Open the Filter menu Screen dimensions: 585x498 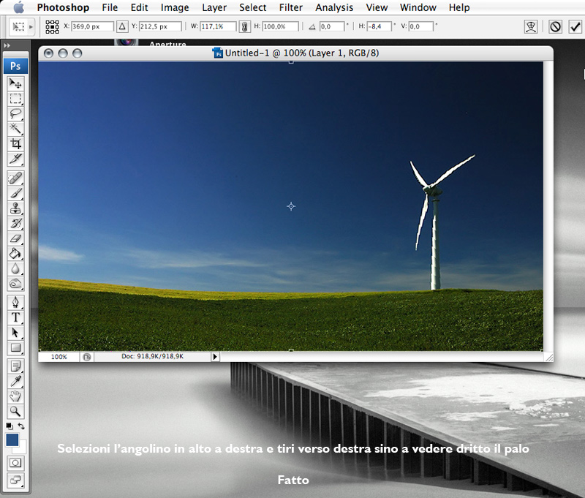[291, 7]
